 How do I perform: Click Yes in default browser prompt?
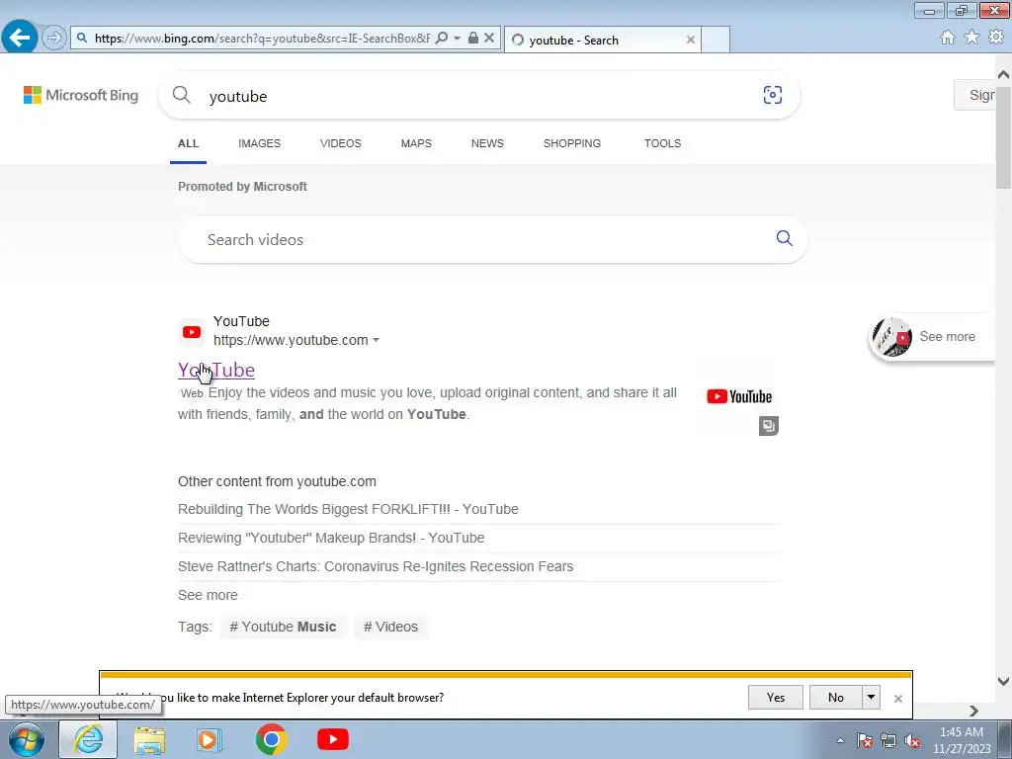[776, 698]
